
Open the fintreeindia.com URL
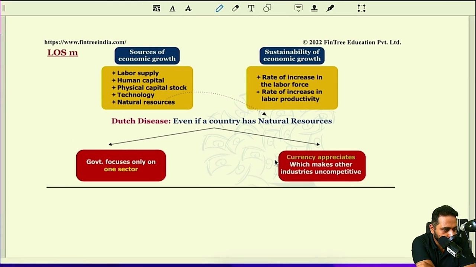tap(85, 42)
